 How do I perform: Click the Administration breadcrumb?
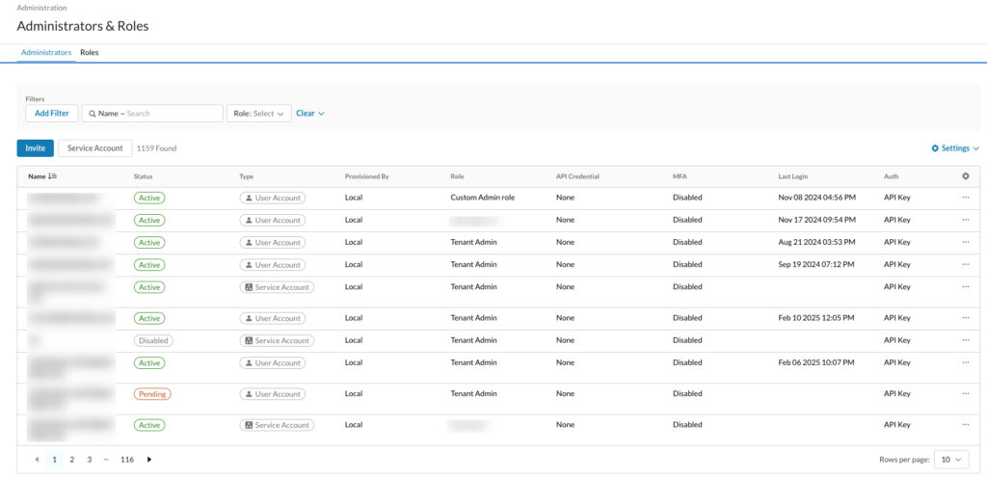coord(42,8)
